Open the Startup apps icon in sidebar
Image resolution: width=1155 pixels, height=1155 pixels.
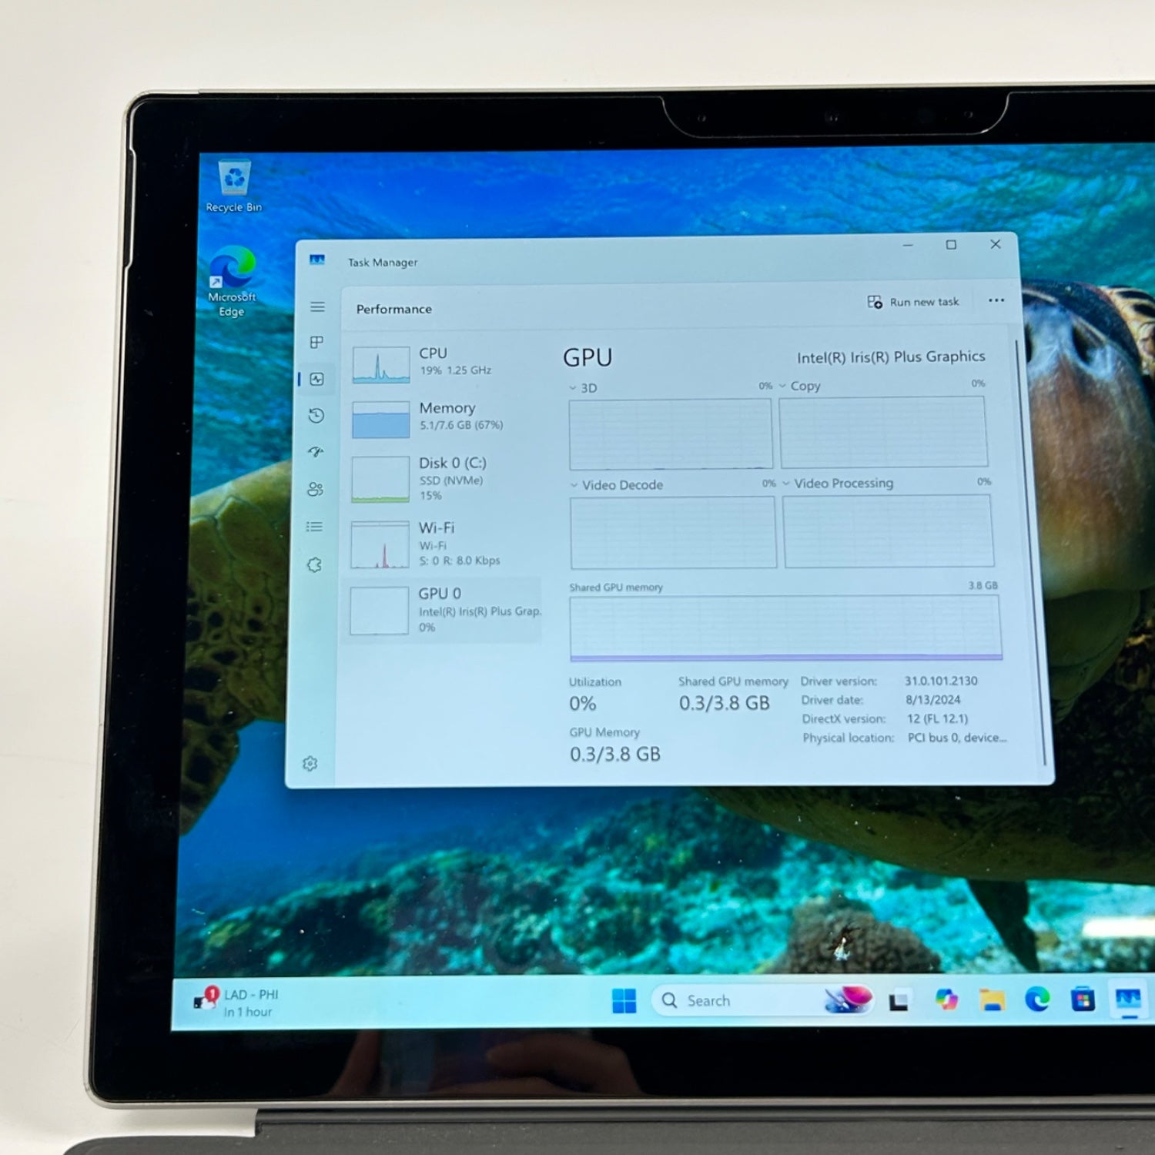(x=316, y=452)
